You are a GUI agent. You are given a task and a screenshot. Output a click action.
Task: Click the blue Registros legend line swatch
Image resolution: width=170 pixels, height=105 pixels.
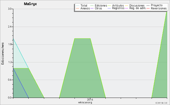coord(109,8)
